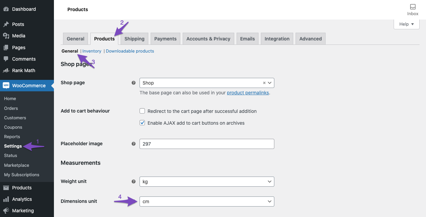Enable redirect to cart page checkbox
This screenshot has height=217, width=426.
142,111
